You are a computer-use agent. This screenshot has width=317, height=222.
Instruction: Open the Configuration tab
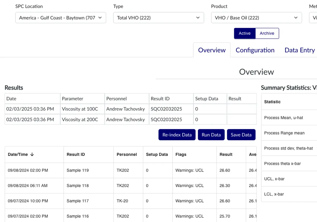point(255,50)
